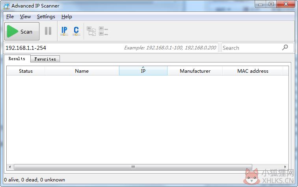Viewport: 298px width, 187px height.
Task: Sort by the IP column header
Action: (143, 71)
